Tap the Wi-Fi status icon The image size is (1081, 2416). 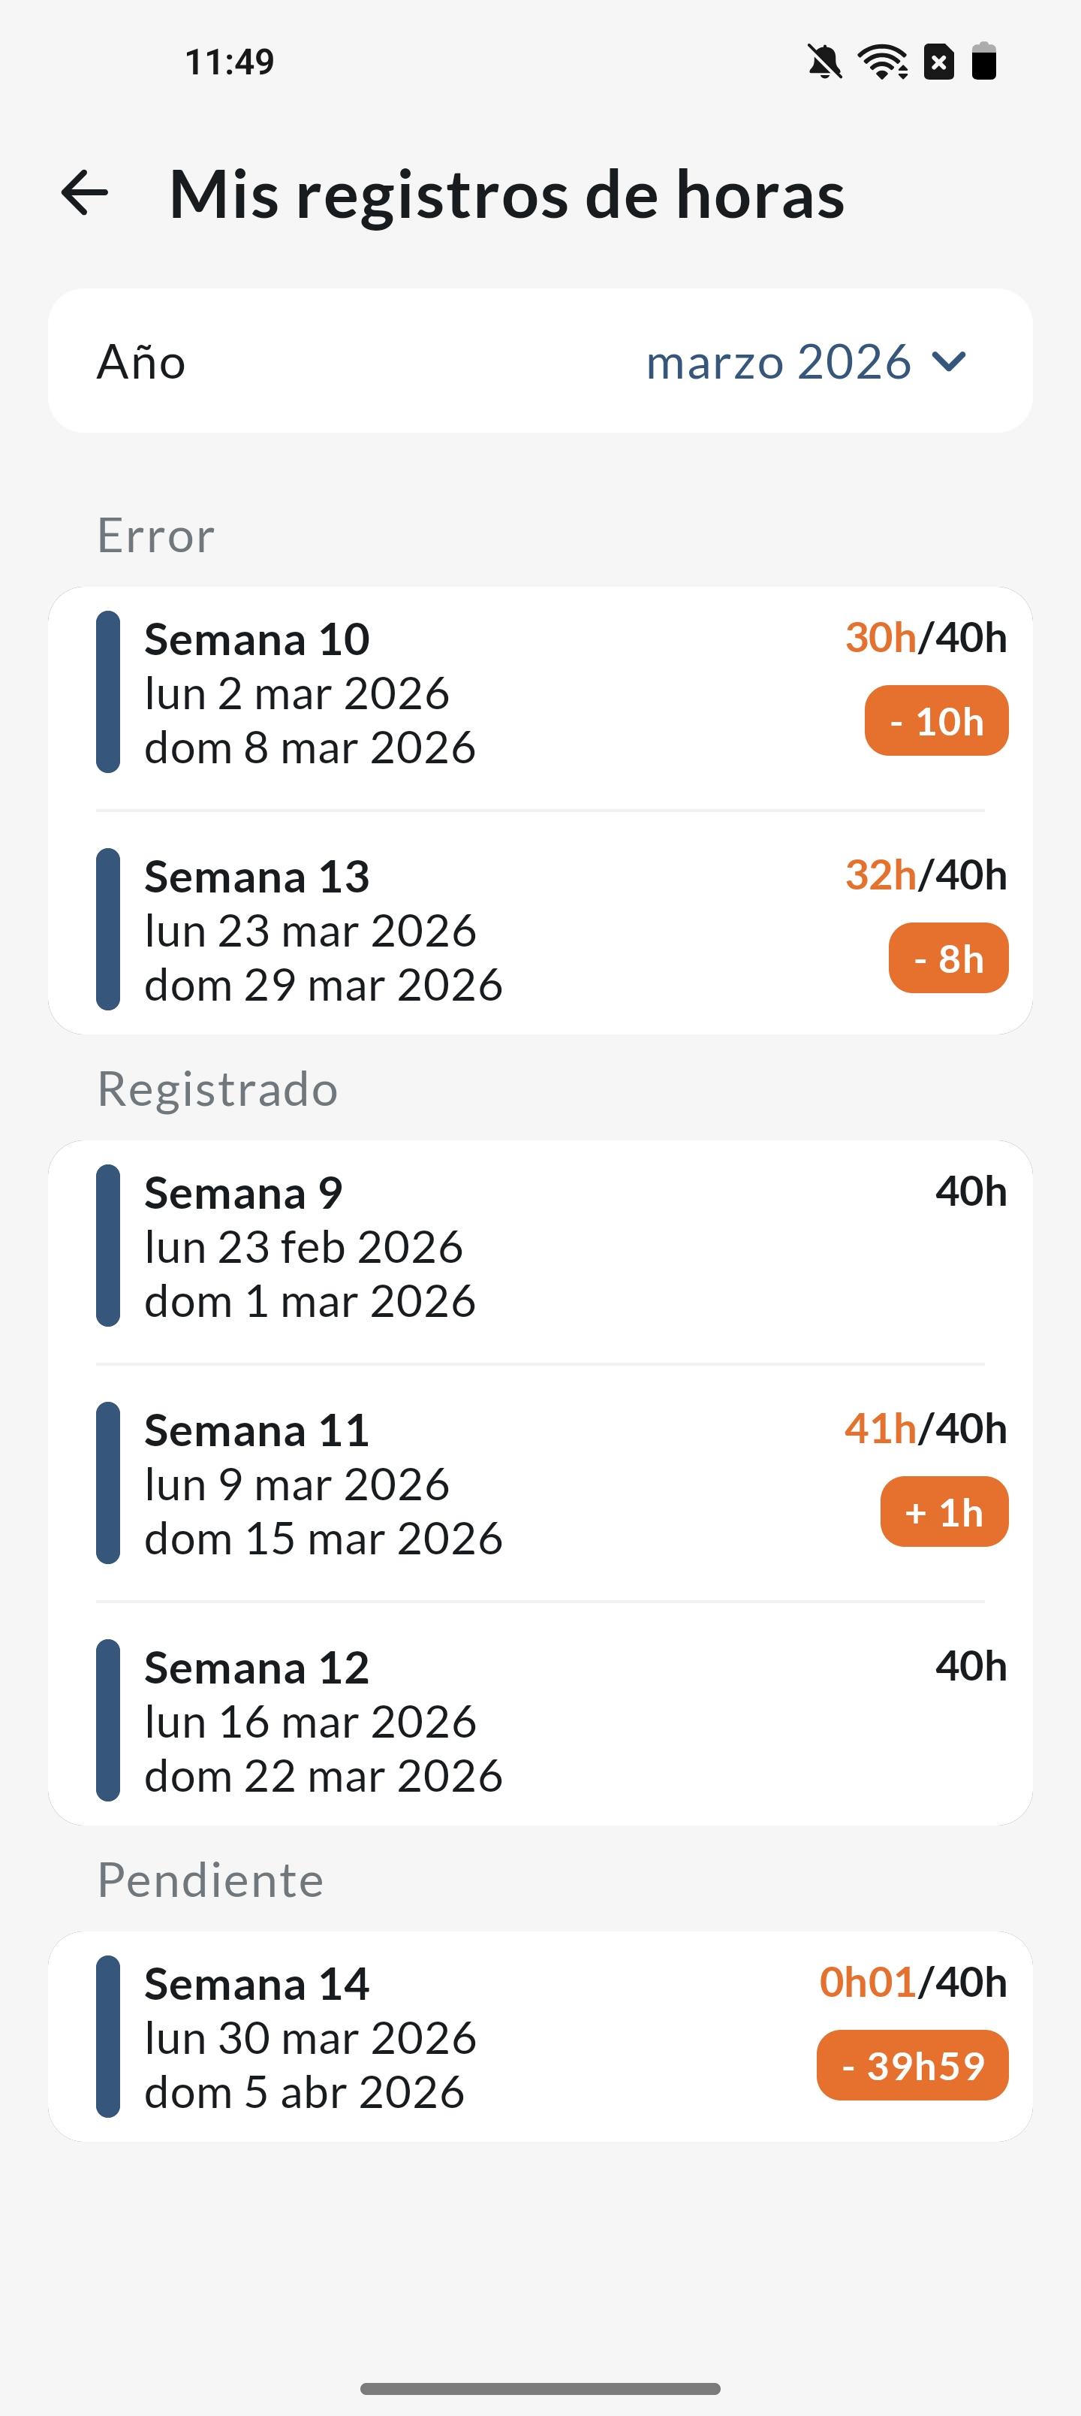882,62
